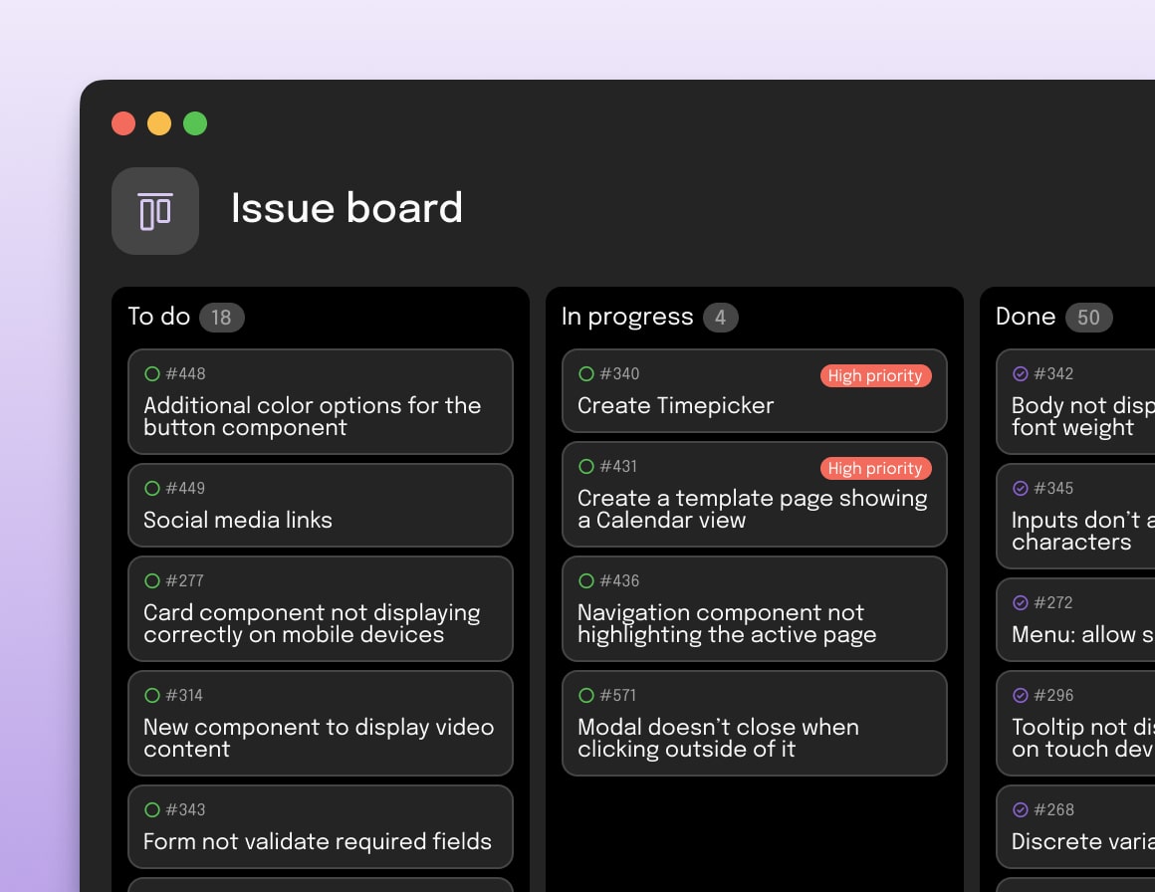Image resolution: width=1155 pixels, height=892 pixels.
Task: Click the green traffic light window control
Action: point(195,123)
